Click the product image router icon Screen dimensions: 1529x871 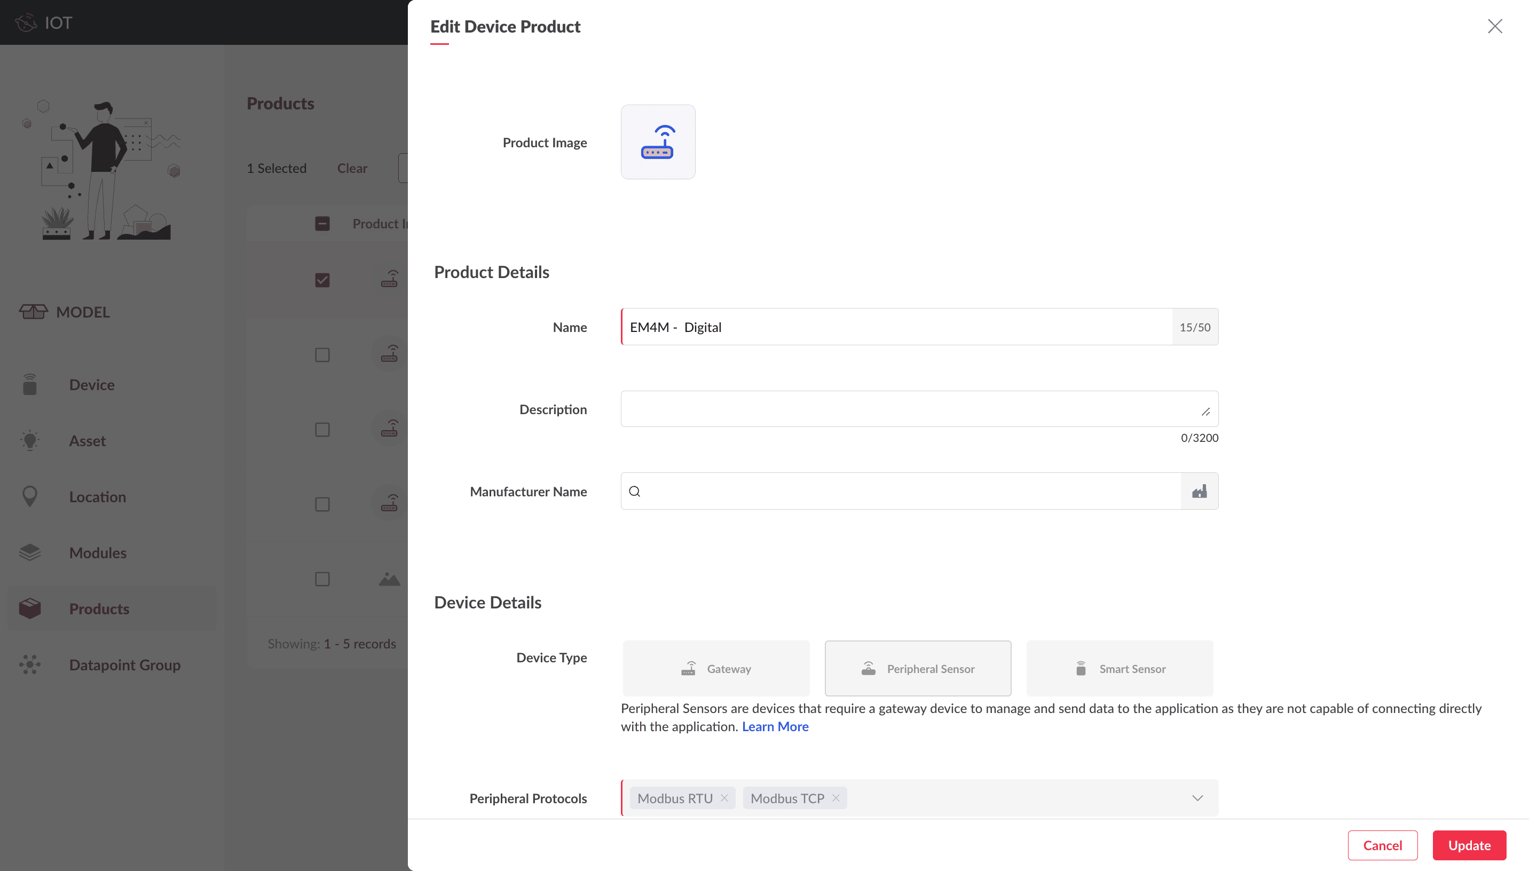coord(657,142)
